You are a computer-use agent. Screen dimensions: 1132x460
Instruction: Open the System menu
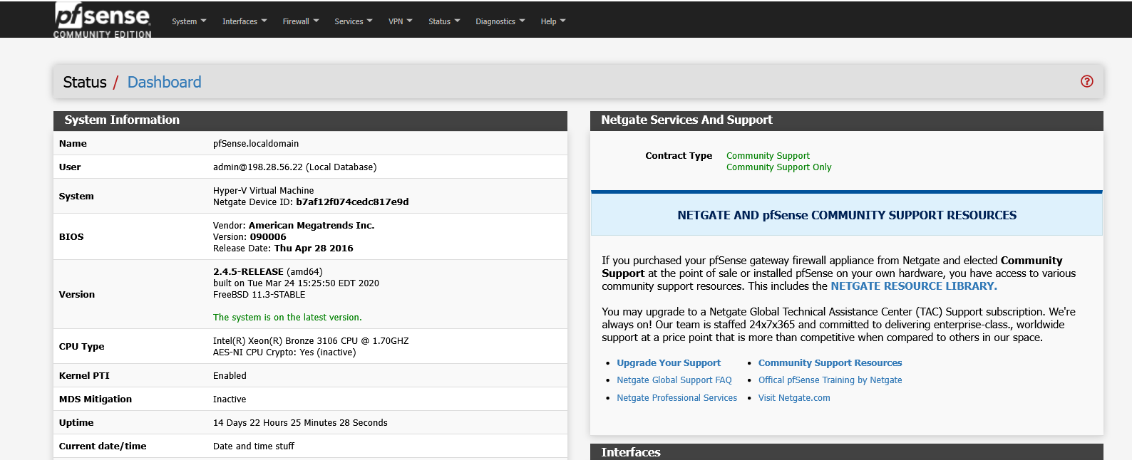[x=189, y=21]
